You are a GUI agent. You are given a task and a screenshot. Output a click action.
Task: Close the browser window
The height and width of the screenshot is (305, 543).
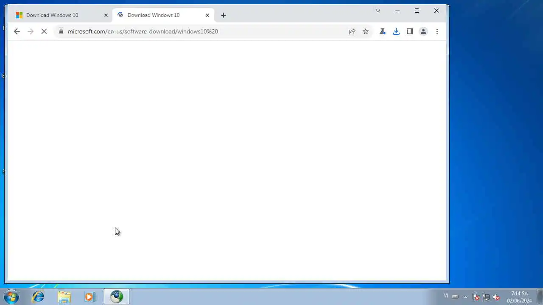click(x=437, y=11)
